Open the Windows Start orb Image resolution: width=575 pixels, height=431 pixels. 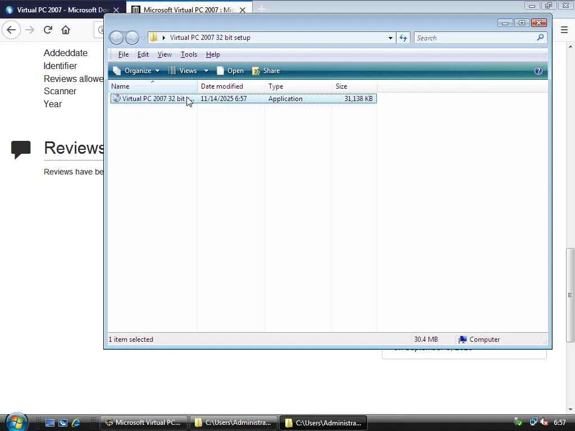click(x=15, y=422)
